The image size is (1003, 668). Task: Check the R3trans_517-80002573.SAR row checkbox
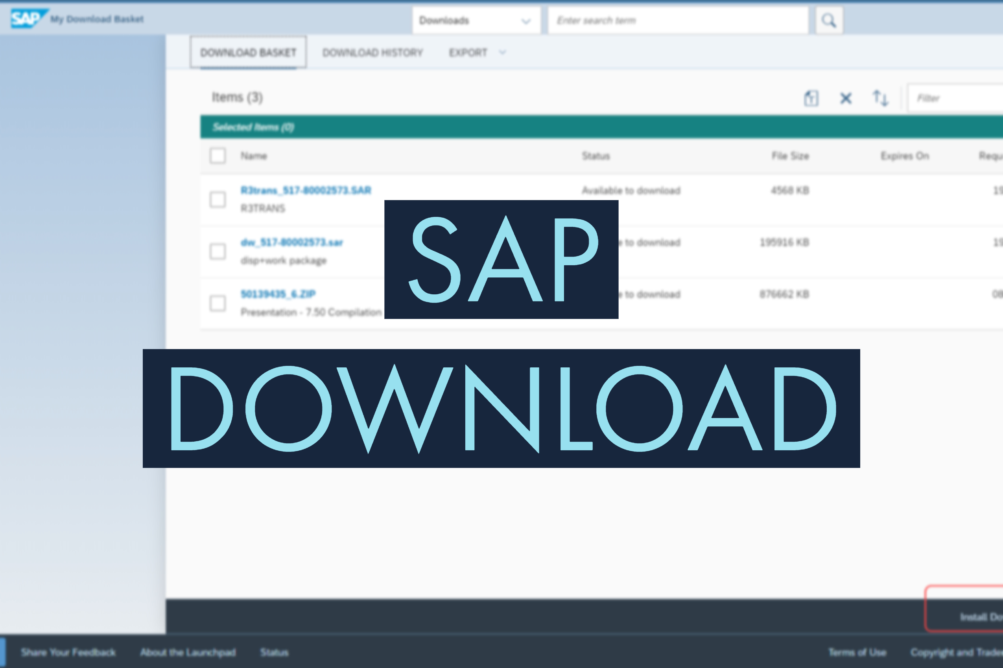(218, 199)
